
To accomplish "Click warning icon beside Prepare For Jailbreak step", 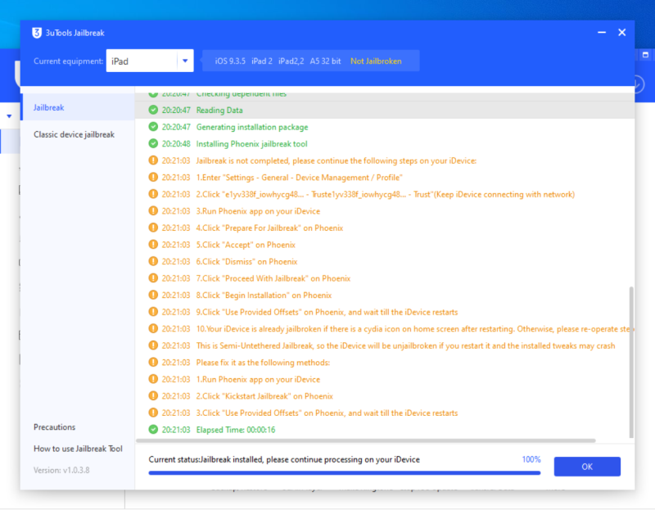I will click(153, 228).
